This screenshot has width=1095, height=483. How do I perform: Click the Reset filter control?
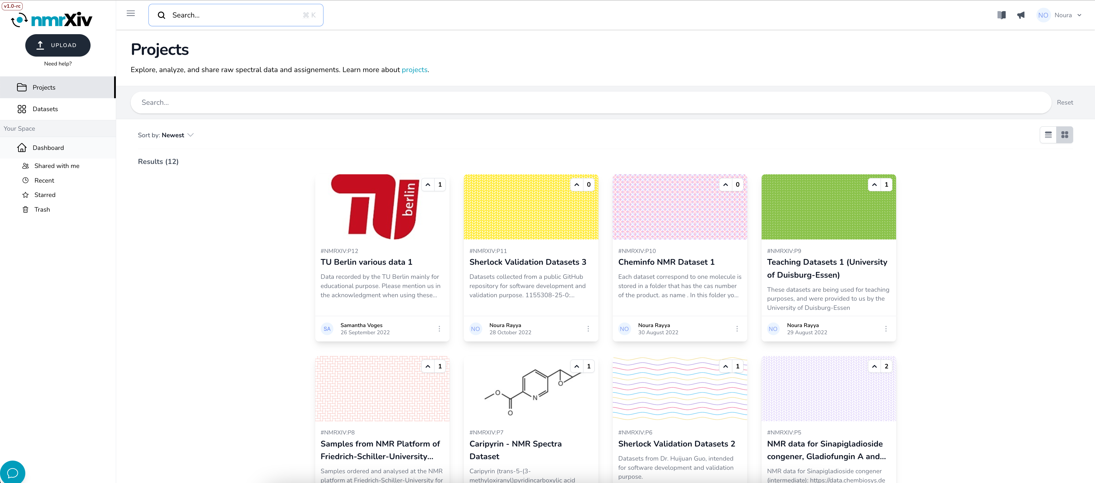pyautogui.click(x=1065, y=102)
